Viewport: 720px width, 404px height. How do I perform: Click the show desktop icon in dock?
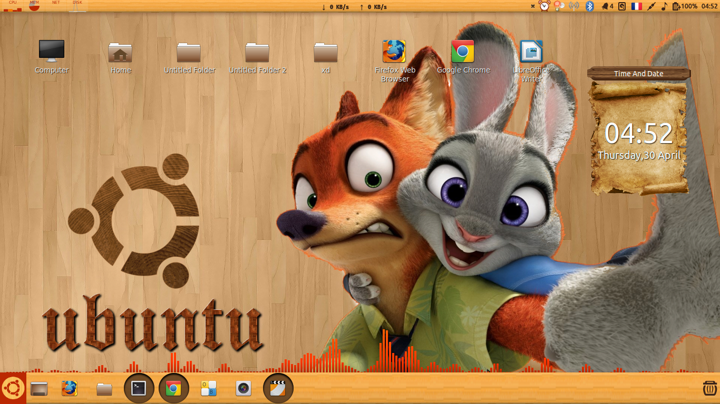click(x=39, y=389)
